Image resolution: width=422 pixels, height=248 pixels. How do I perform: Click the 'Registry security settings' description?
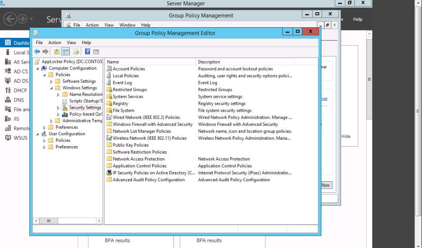(x=222, y=103)
